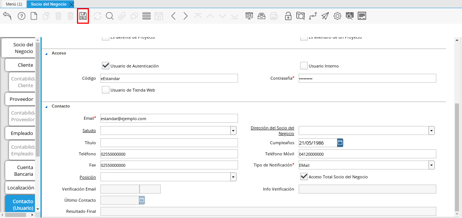The height and width of the screenshot is (218, 462).
Task: Click the Save record icon in toolbar
Action: [83, 16]
